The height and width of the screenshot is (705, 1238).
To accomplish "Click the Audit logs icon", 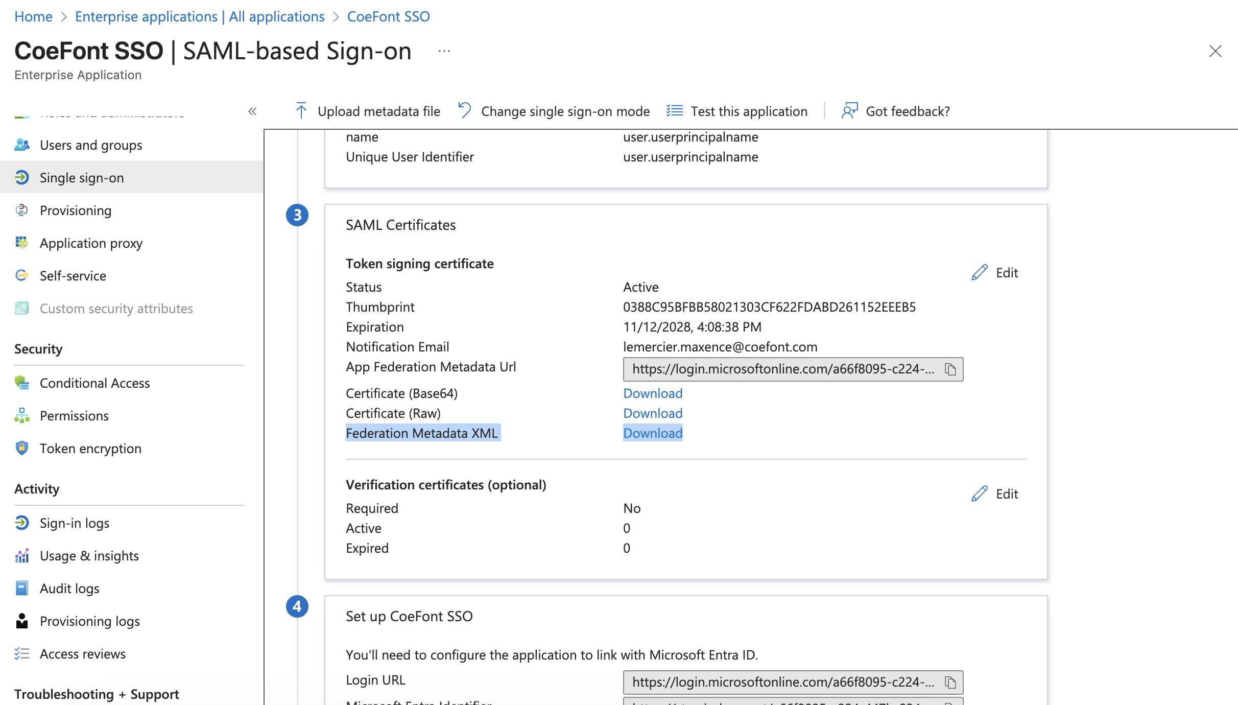I will [x=22, y=589].
